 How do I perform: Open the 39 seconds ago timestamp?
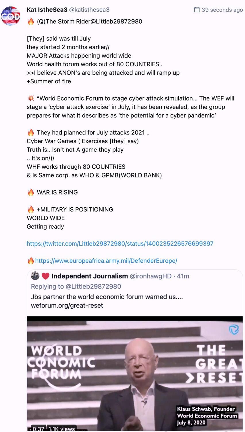point(222,10)
